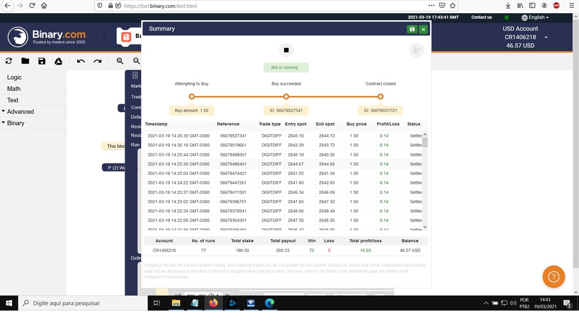The image size is (579, 325).
Task: Save the summary with green save icon
Action: coord(412,29)
